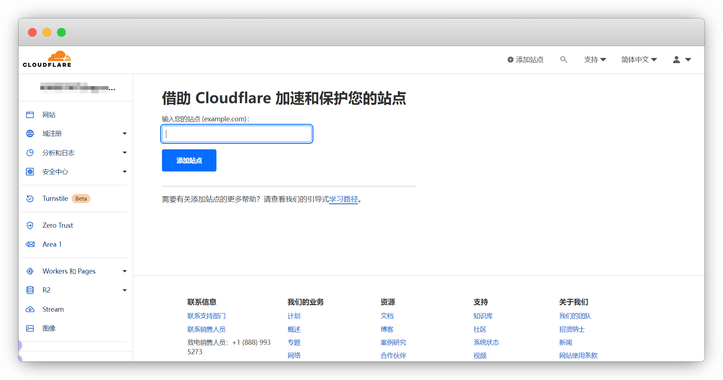Open 图像 in the sidebar
Screen dimensions: 723x380
point(49,328)
